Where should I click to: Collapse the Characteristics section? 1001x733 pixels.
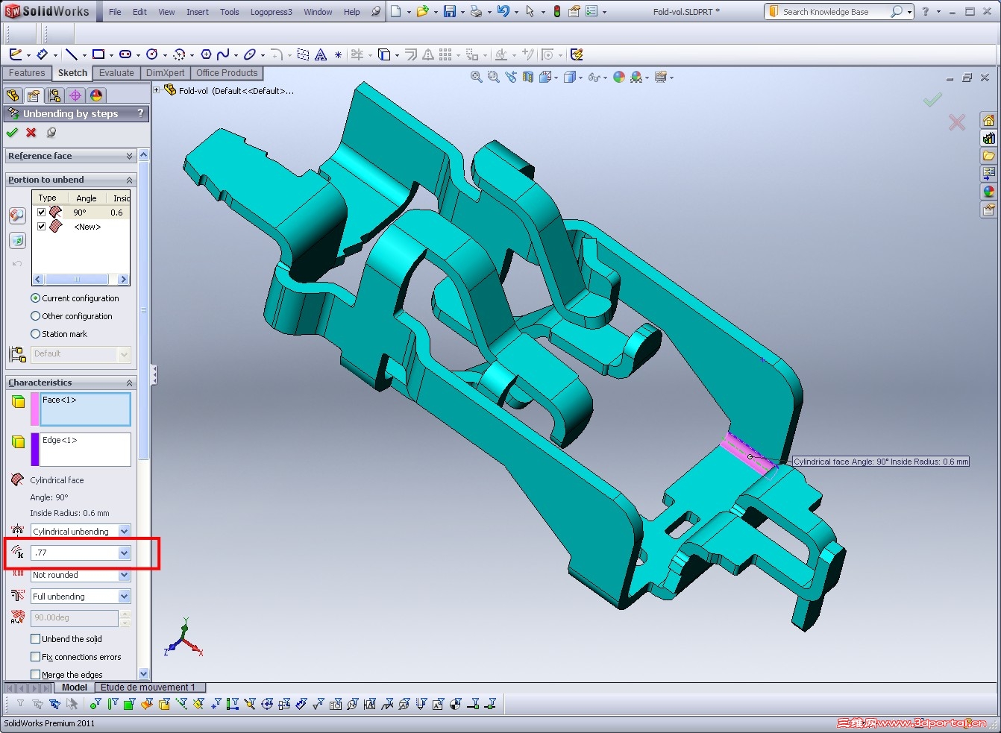coord(129,383)
